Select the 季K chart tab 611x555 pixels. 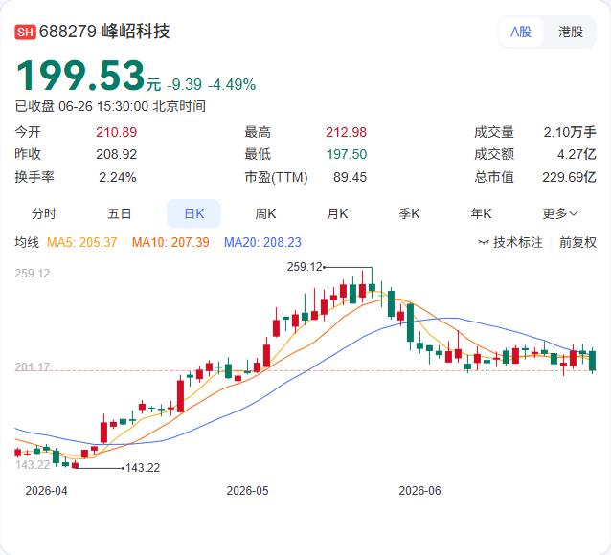[x=409, y=213]
